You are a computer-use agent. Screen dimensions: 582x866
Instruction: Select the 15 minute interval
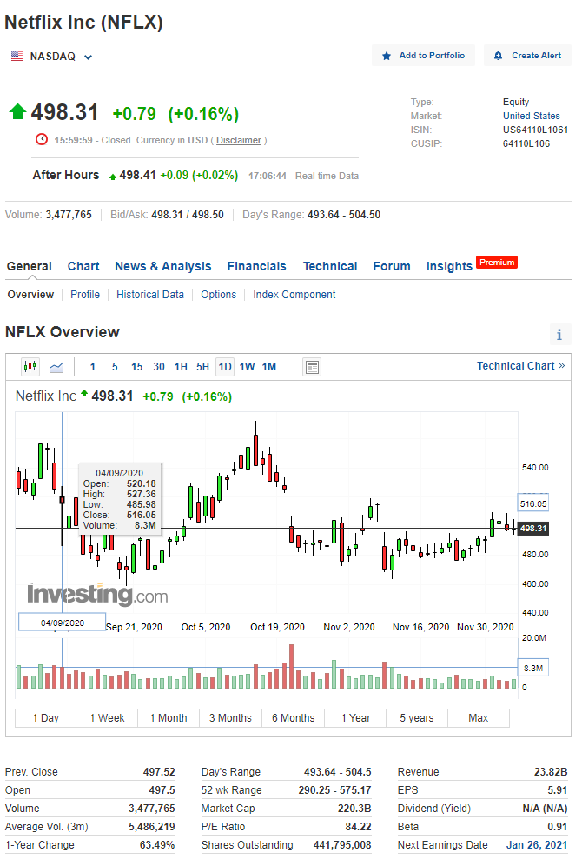(x=136, y=367)
